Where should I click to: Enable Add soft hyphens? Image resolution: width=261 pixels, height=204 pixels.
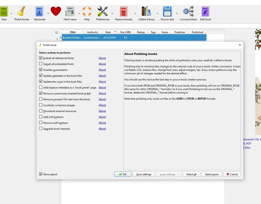(41, 117)
